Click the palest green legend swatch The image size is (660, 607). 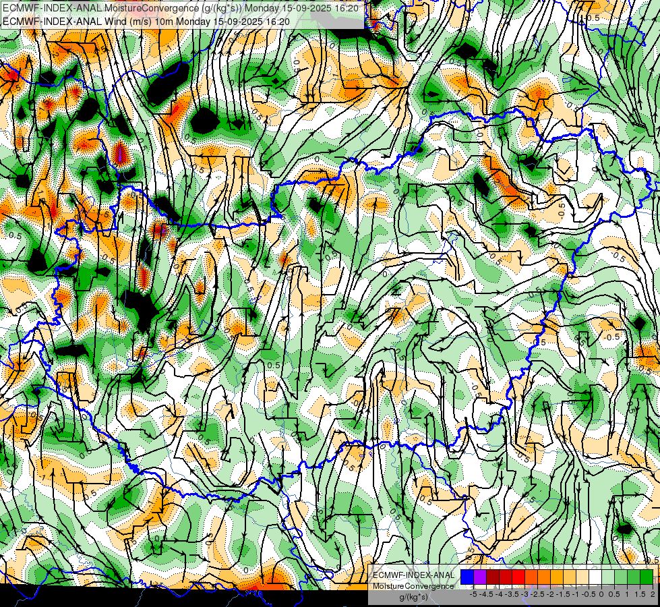[x=608, y=577]
